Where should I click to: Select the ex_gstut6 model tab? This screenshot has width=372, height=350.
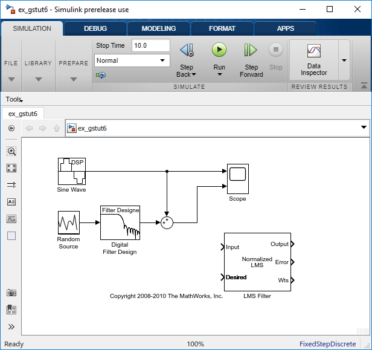(23, 114)
